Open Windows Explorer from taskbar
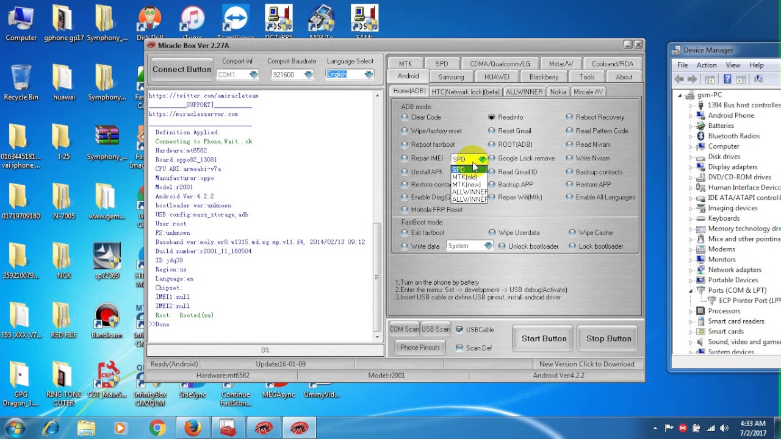781x439 pixels. pos(86,428)
